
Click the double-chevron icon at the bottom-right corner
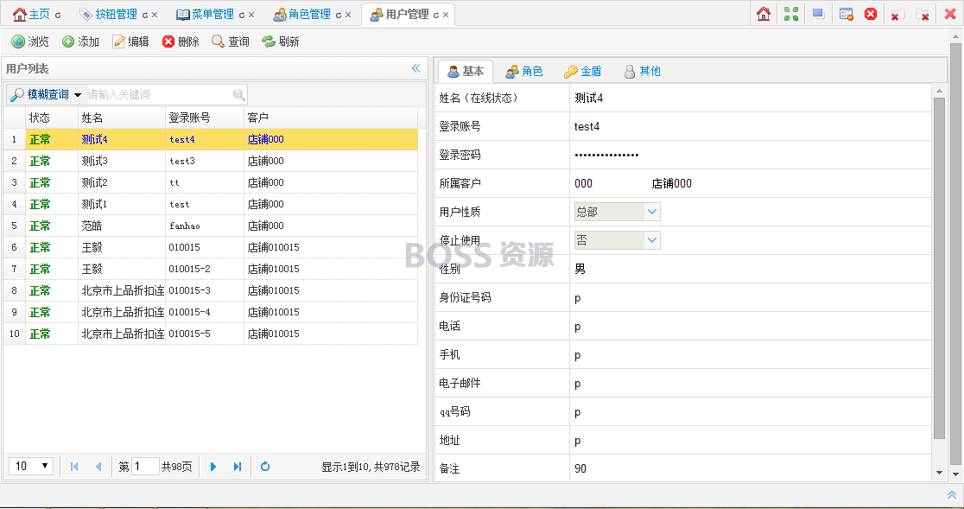952,495
